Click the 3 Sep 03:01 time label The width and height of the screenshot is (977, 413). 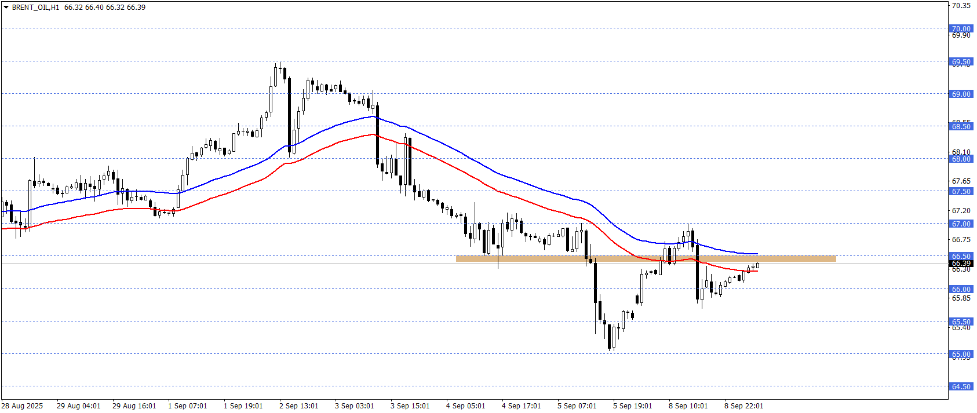point(354,406)
